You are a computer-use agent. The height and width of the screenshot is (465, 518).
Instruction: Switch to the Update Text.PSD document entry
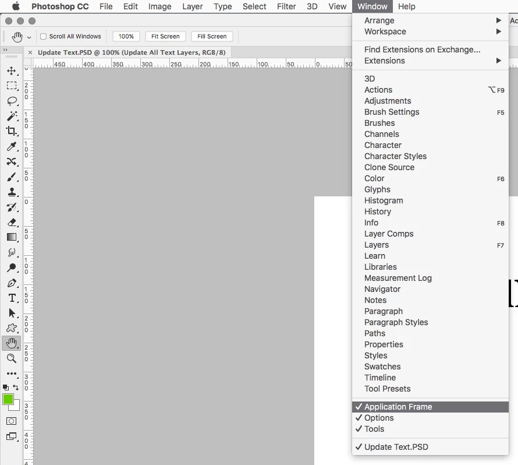point(430,447)
